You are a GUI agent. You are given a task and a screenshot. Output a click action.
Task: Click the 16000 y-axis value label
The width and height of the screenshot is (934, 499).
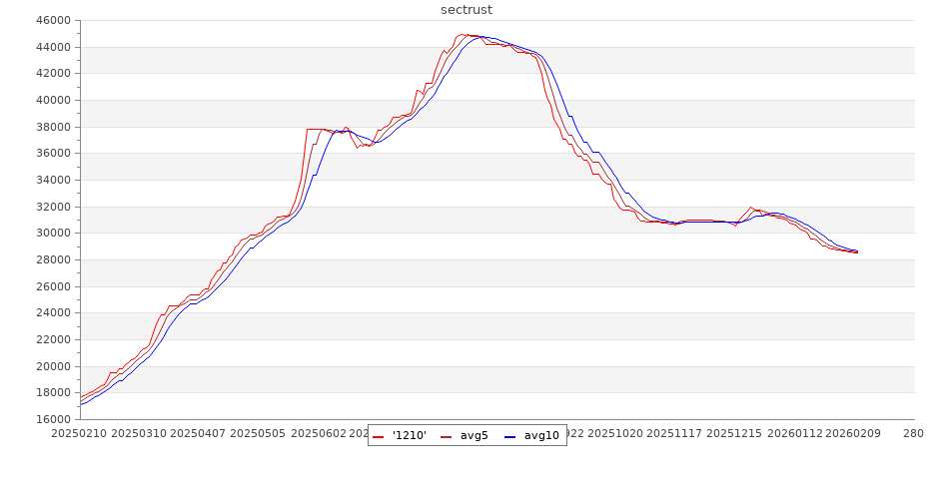(x=52, y=419)
